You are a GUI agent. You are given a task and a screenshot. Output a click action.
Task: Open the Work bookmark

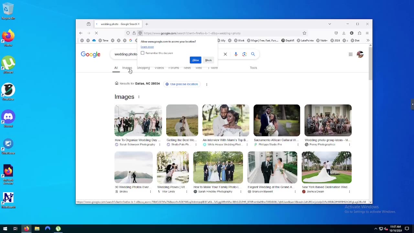pos(239,40)
